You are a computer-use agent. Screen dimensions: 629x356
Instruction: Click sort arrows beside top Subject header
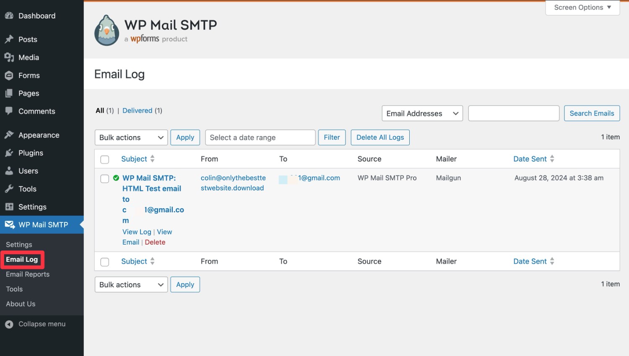[152, 159]
